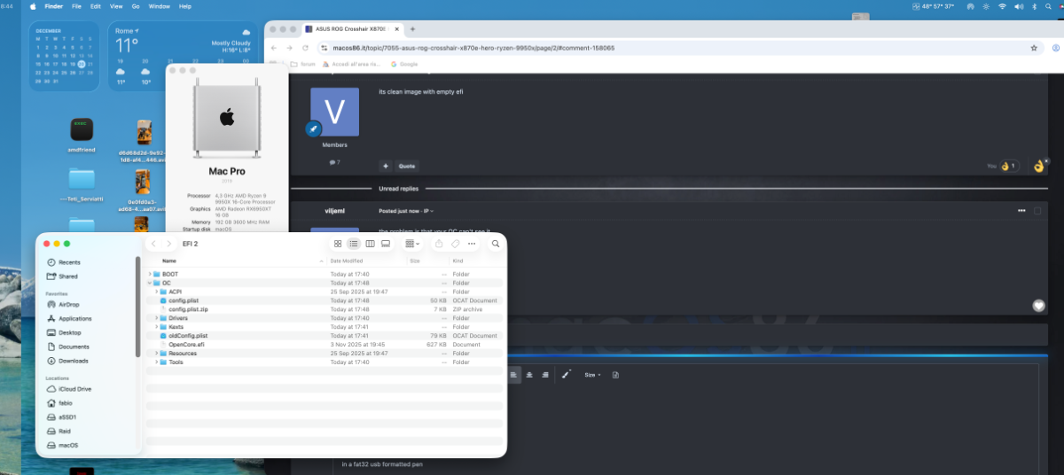Screen dimensions: 1064x475
Task: Select the ASUS ROG Crosshair browser tab
Action: (x=351, y=29)
